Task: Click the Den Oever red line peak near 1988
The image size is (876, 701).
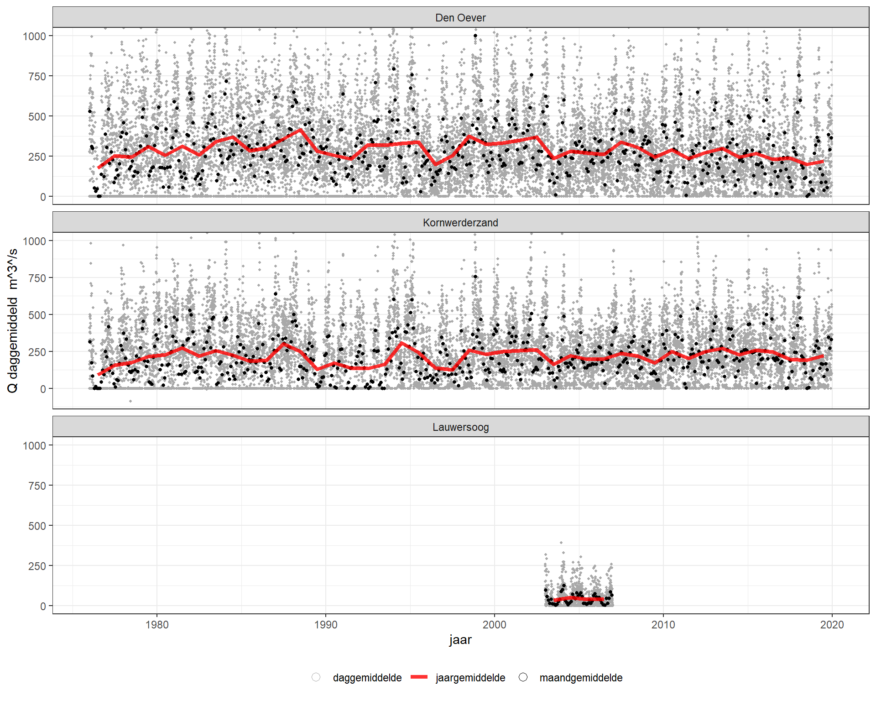Action: click(300, 130)
